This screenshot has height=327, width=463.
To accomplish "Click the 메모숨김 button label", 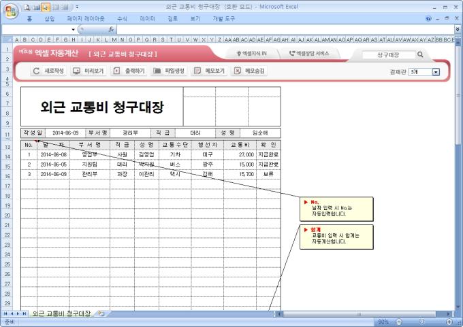I will [255, 71].
